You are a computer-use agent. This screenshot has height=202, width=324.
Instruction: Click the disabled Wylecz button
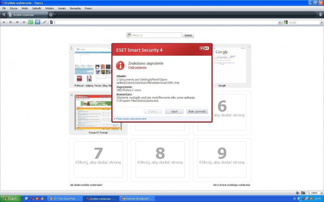click(153, 111)
